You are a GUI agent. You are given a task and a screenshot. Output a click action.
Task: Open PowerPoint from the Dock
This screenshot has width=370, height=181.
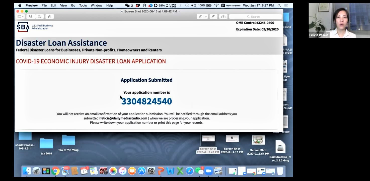[x=161, y=171]
